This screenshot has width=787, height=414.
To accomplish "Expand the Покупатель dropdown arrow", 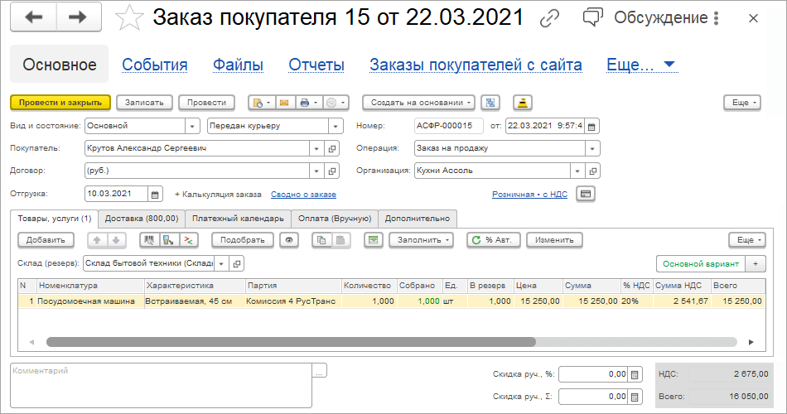I will tap(316, 148).
